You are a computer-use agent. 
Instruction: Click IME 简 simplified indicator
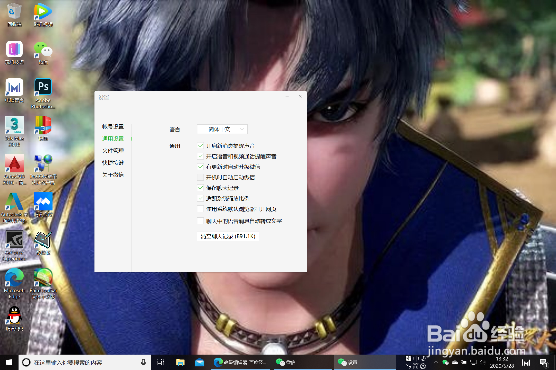coord(415,366)
